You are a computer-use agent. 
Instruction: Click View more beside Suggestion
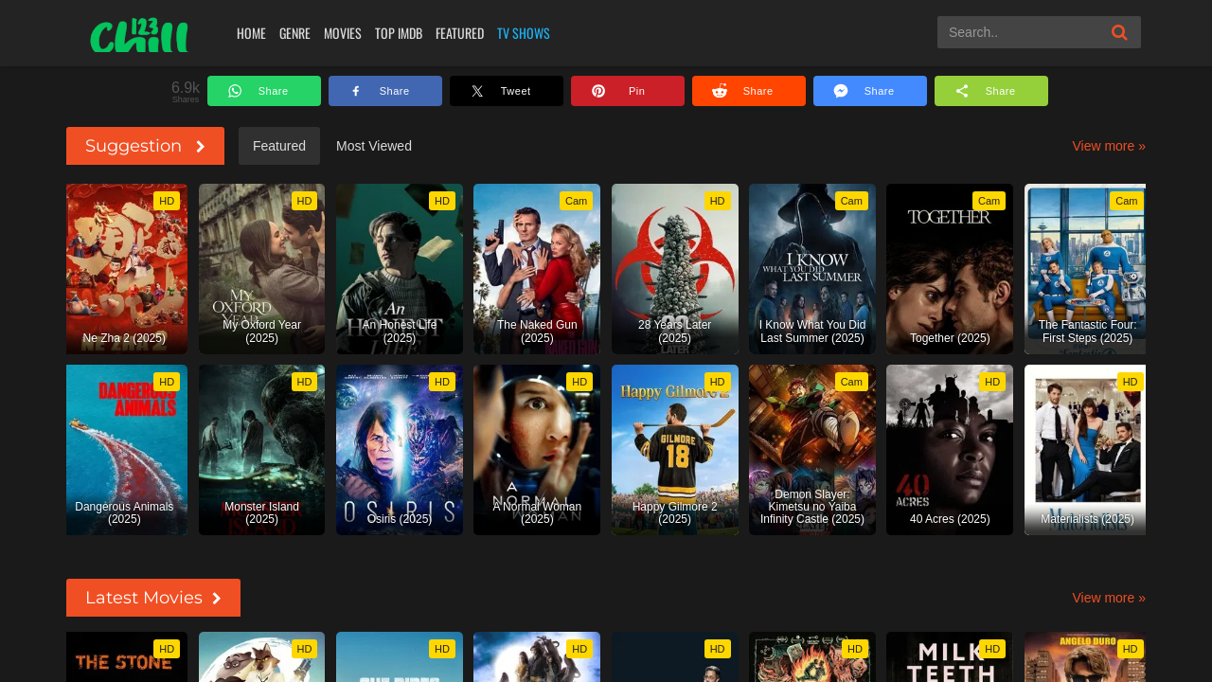[1109, 146]
